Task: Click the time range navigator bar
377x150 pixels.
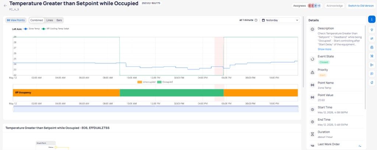Action: pos(156,110)
